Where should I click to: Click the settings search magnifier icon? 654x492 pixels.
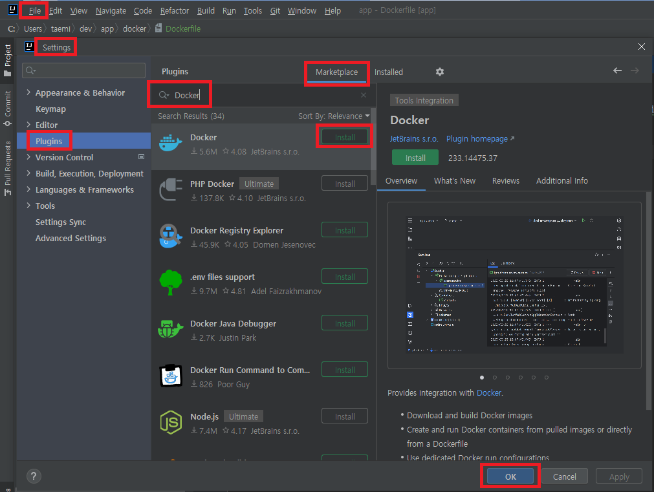tap(30, 70)
